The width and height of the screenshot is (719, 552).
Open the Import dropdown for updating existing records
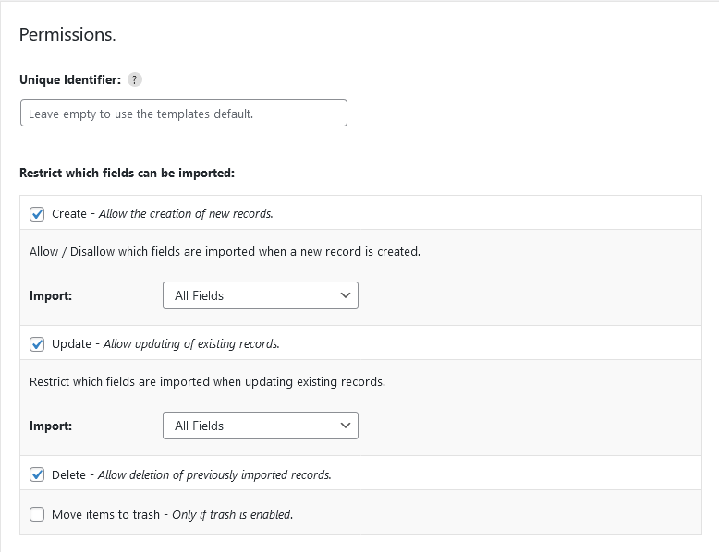point(261,426)
